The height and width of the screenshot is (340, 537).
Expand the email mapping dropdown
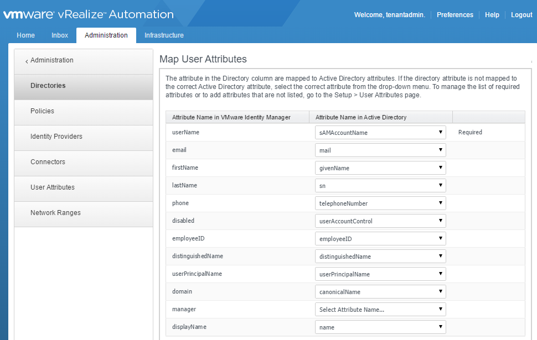point(380,150)
